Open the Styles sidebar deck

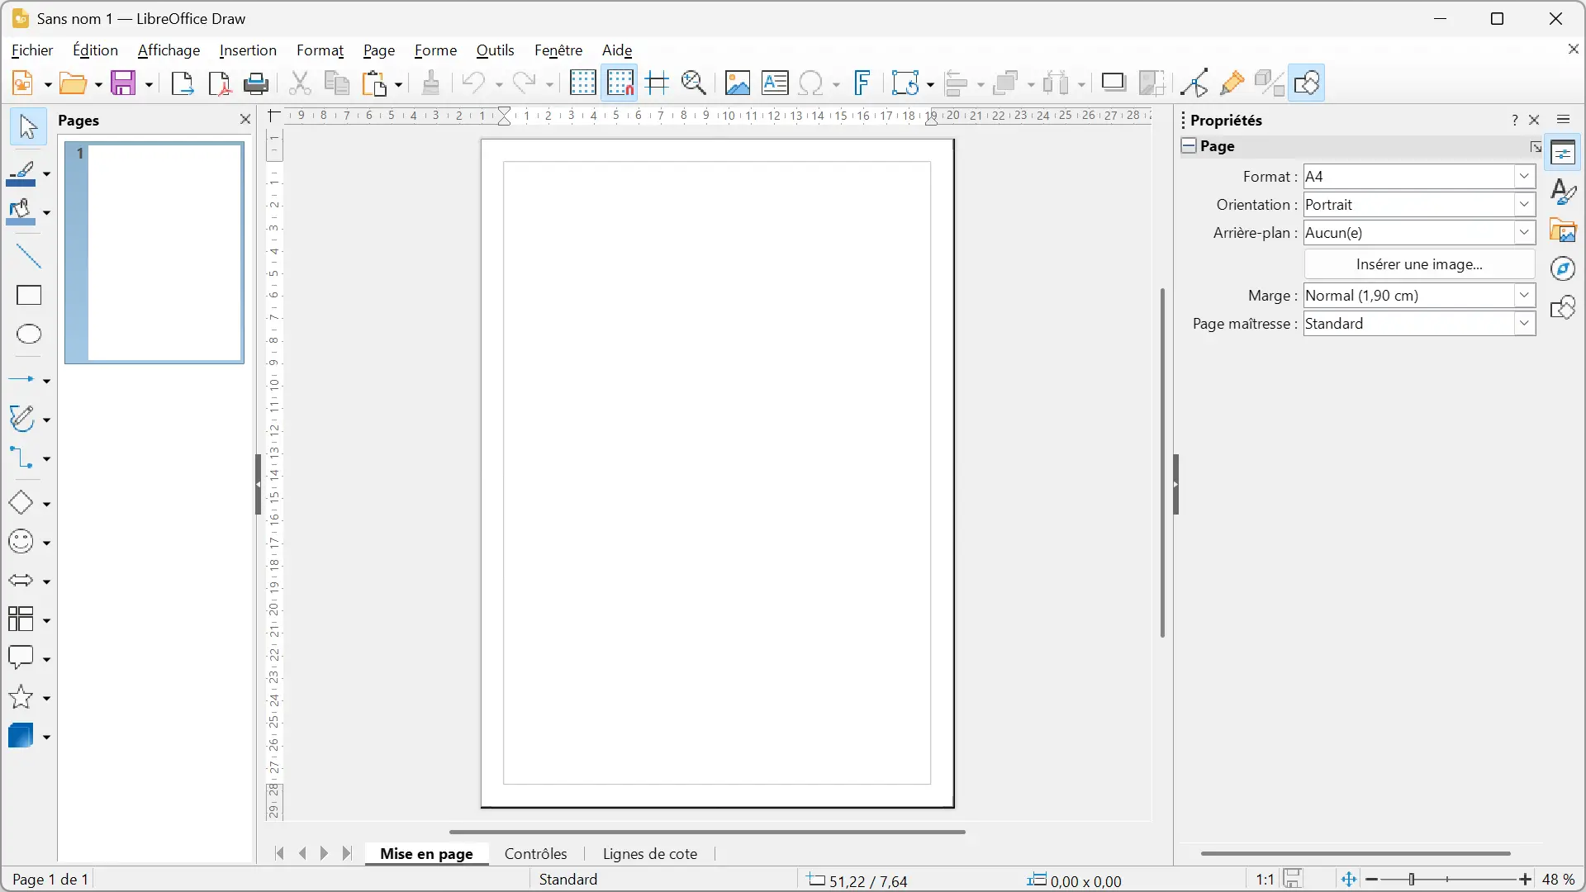1563,192
